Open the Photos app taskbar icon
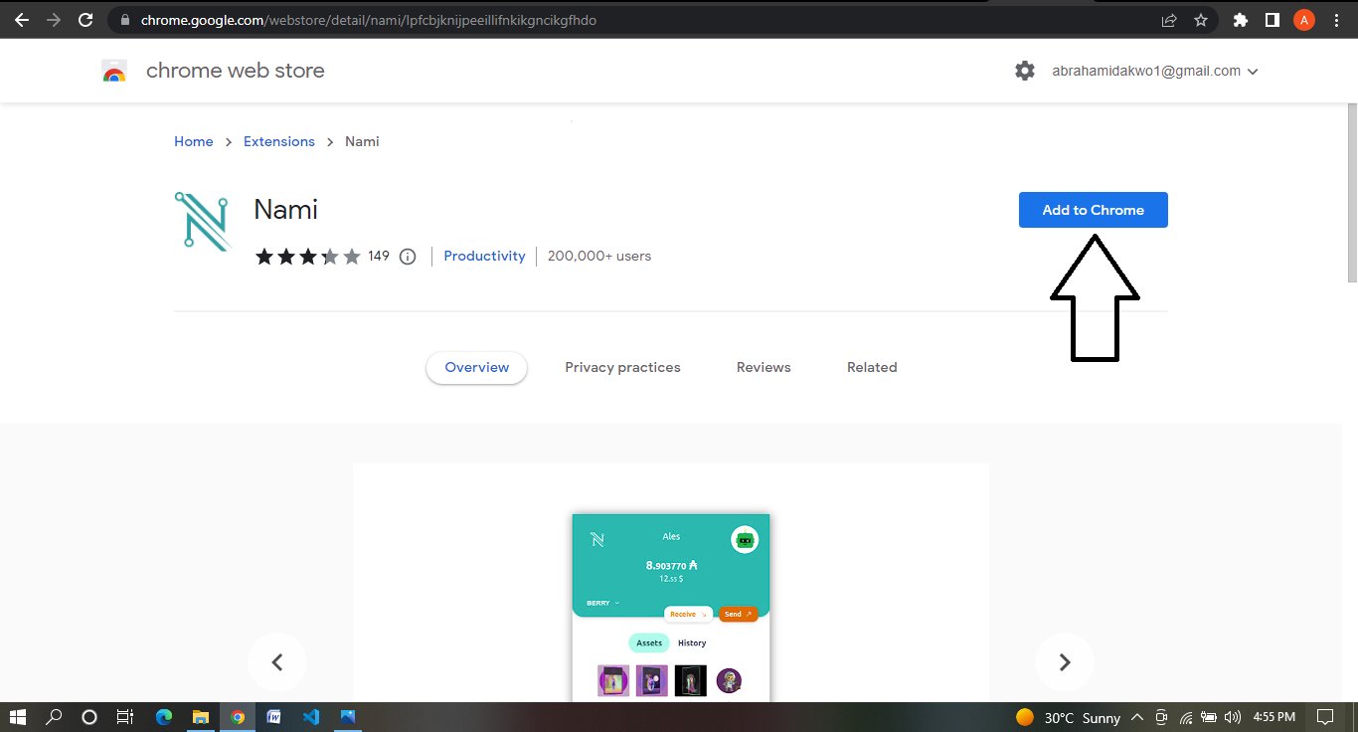The width and height of the screenshot is (1358, 732). 348,717
